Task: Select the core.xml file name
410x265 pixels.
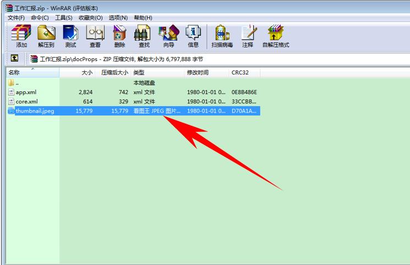Action: [26, 102]
